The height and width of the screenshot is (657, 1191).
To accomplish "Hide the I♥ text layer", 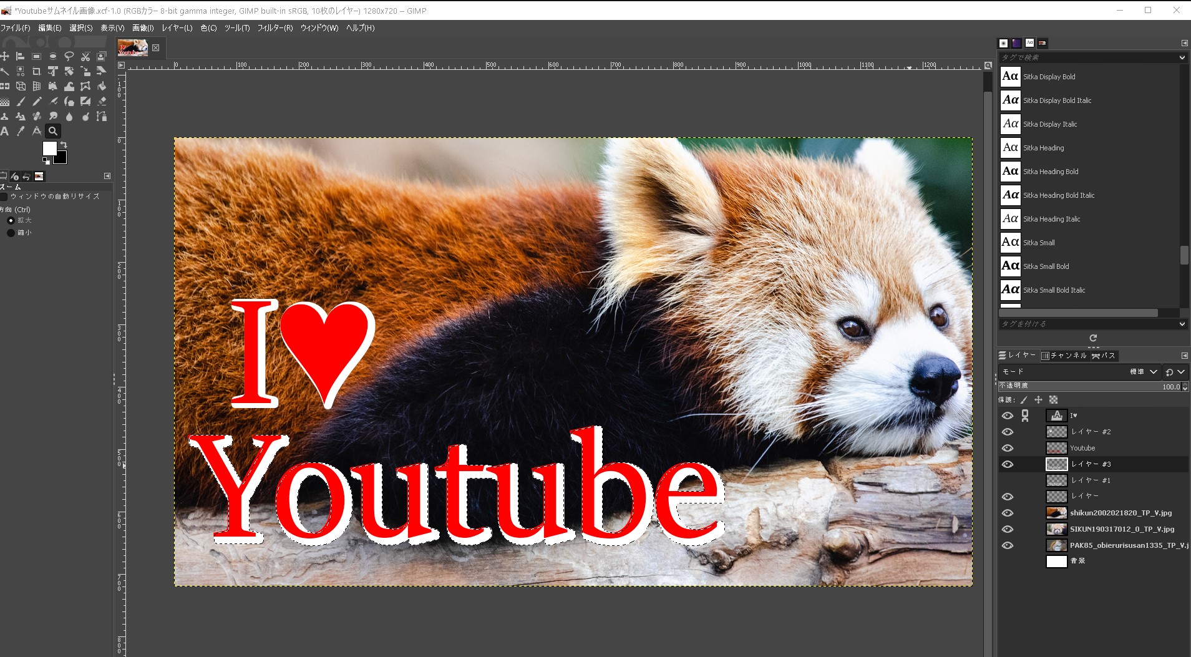I will tap(1008, 416).
